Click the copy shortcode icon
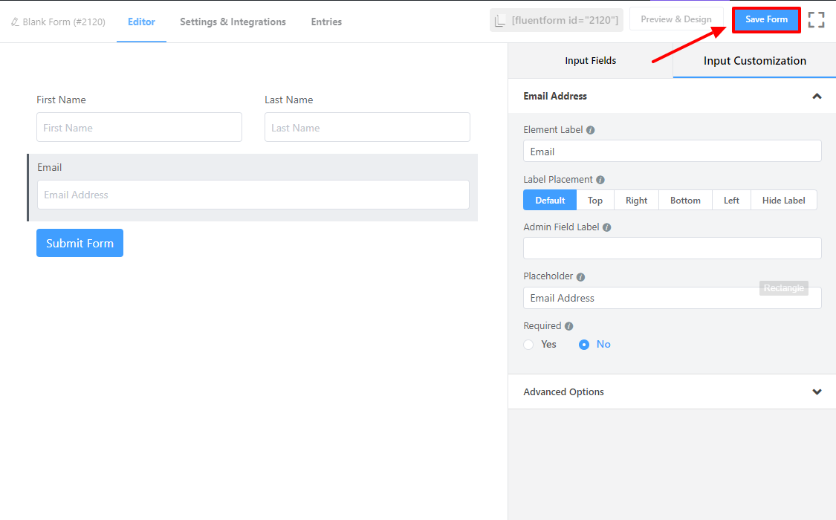Screen dimensions: 836x520 (499, 21)
